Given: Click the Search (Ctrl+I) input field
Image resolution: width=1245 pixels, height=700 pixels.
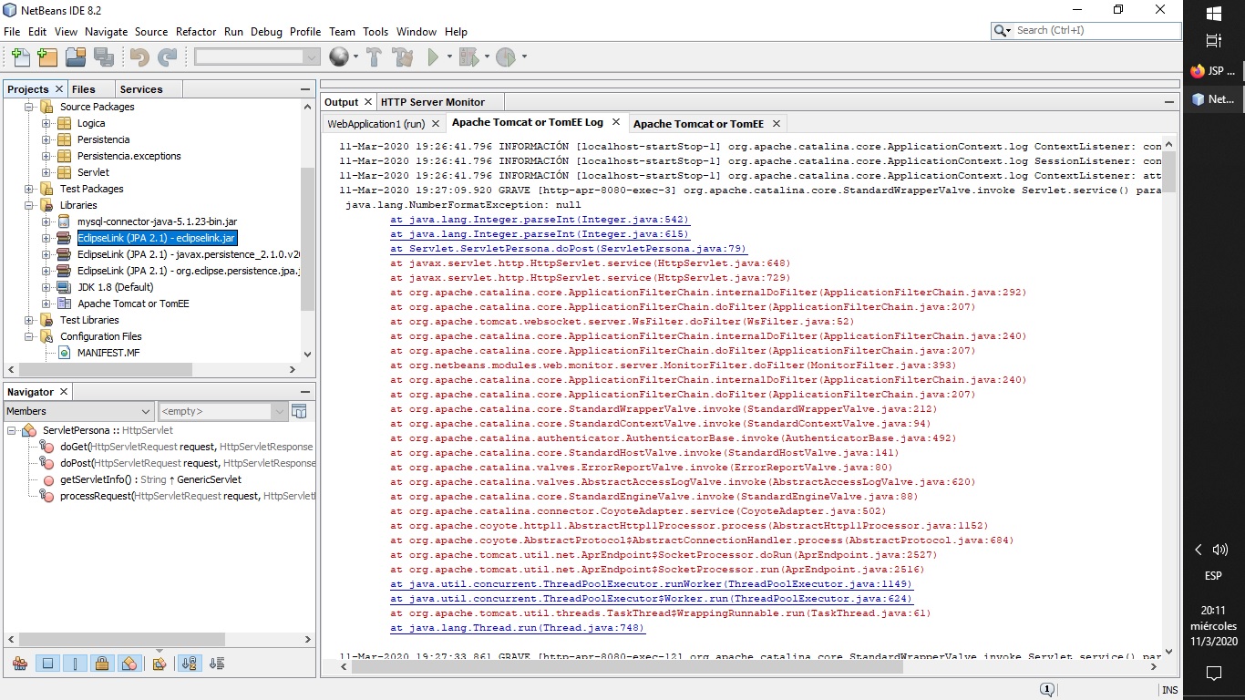Looking at the screenshot, I should (1096, 30).
